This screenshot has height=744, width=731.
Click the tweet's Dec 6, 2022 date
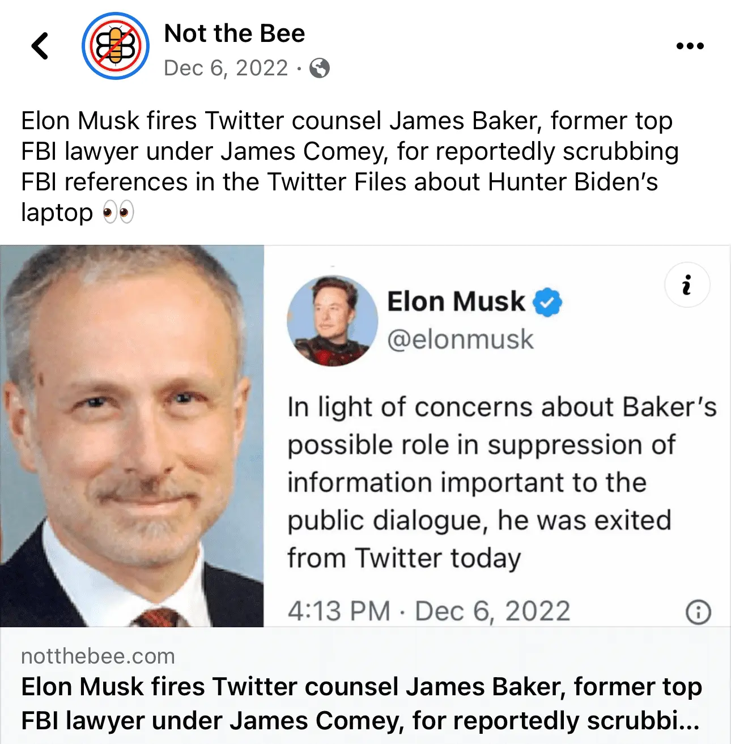(x=492, y=611)
